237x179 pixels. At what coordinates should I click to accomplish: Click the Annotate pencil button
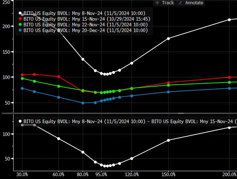[191, 3]
